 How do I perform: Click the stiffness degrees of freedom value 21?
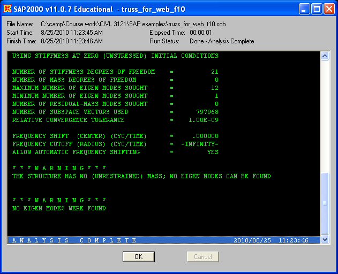[x=215, y=72]
